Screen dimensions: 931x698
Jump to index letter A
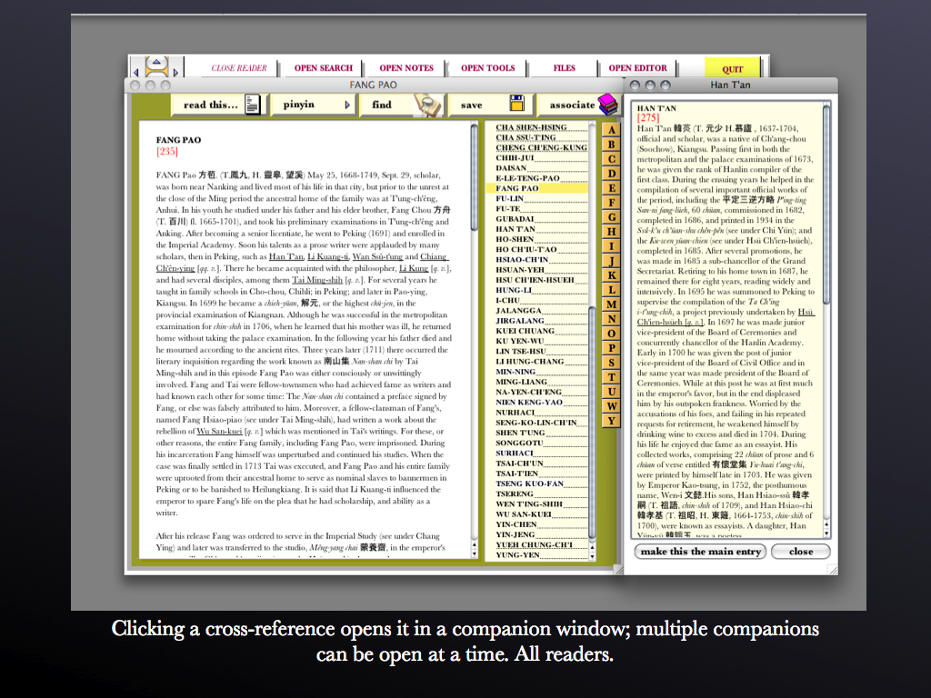[611, 130]
